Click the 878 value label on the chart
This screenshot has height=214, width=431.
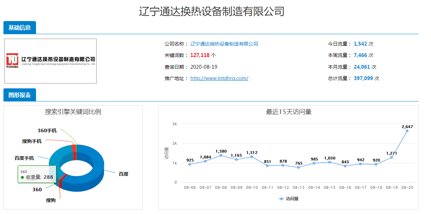click(283, 161)
